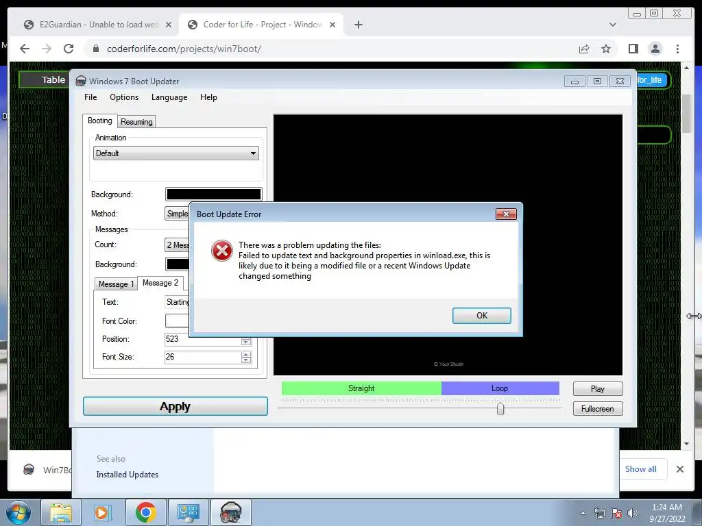Viewport: 702px width, 526px height.
Task: Select the Message 2 tab
Action: (160, 283)
